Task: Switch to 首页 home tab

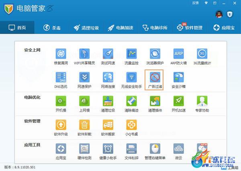Action: coord(17,28)
